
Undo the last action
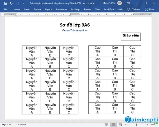click(x=11, y=3)
